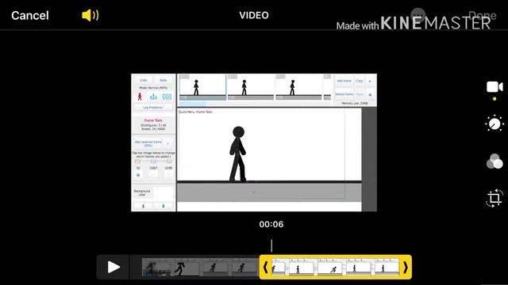Play the video clip
The height and width of the screenshot is (285, 508).
click(x=114, y=268)
